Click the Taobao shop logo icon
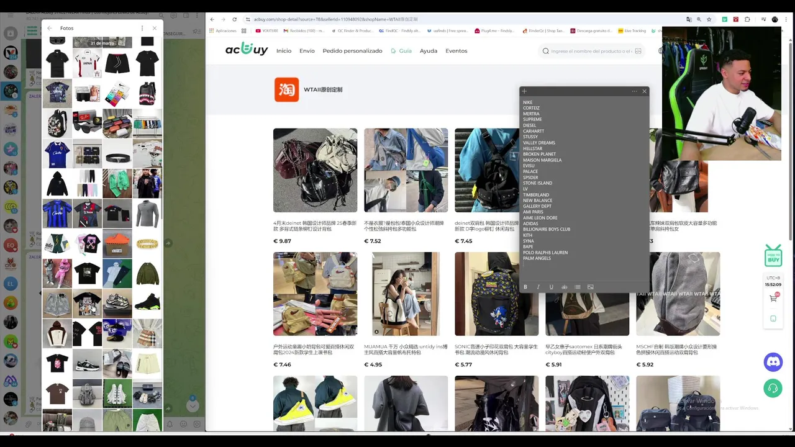 coord(287,89)
